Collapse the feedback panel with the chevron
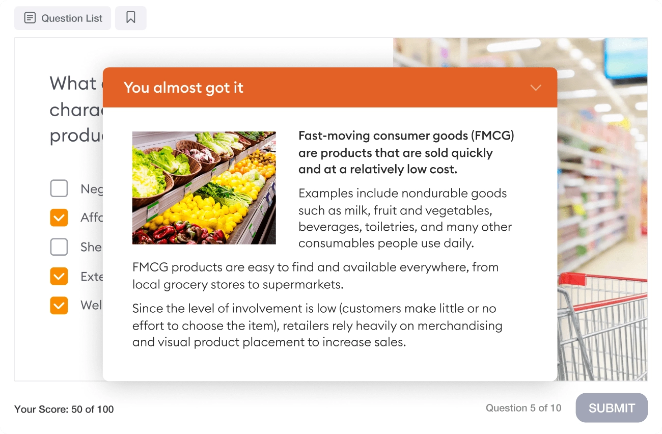This screenshot has width=662, height=434. coord(536,88)
